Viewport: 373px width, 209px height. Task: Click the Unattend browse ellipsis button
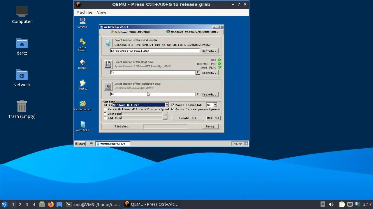click(165, 114)
